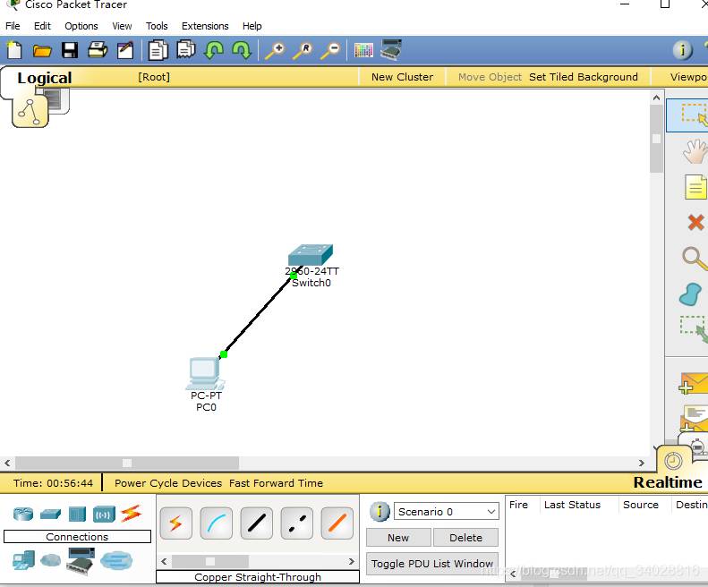
Task: Copy using the copy icon
Action: pos(158,50)
